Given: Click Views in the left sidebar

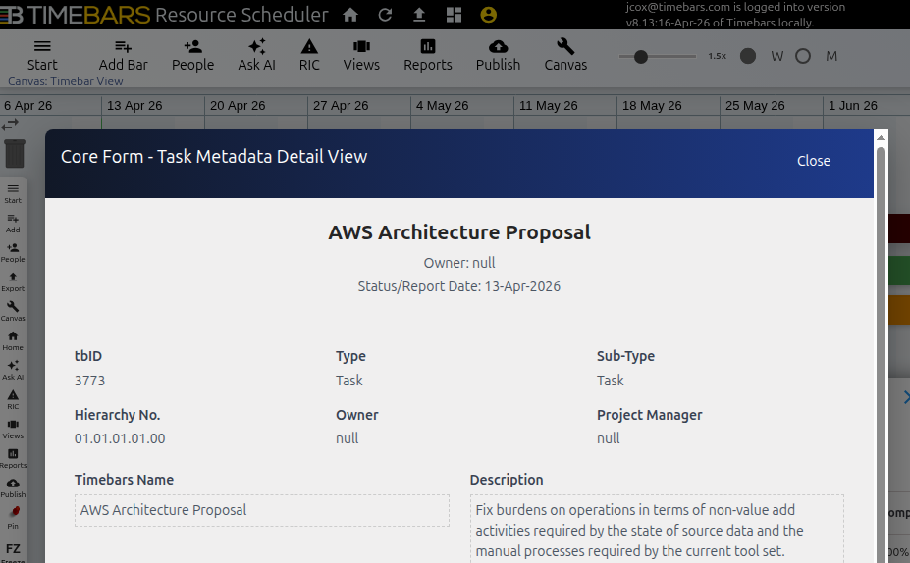Looking at the screenshot, I should 13,430.
